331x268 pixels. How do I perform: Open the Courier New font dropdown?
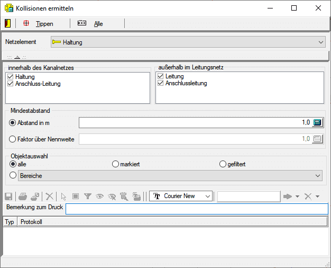(x=207, y=196)
